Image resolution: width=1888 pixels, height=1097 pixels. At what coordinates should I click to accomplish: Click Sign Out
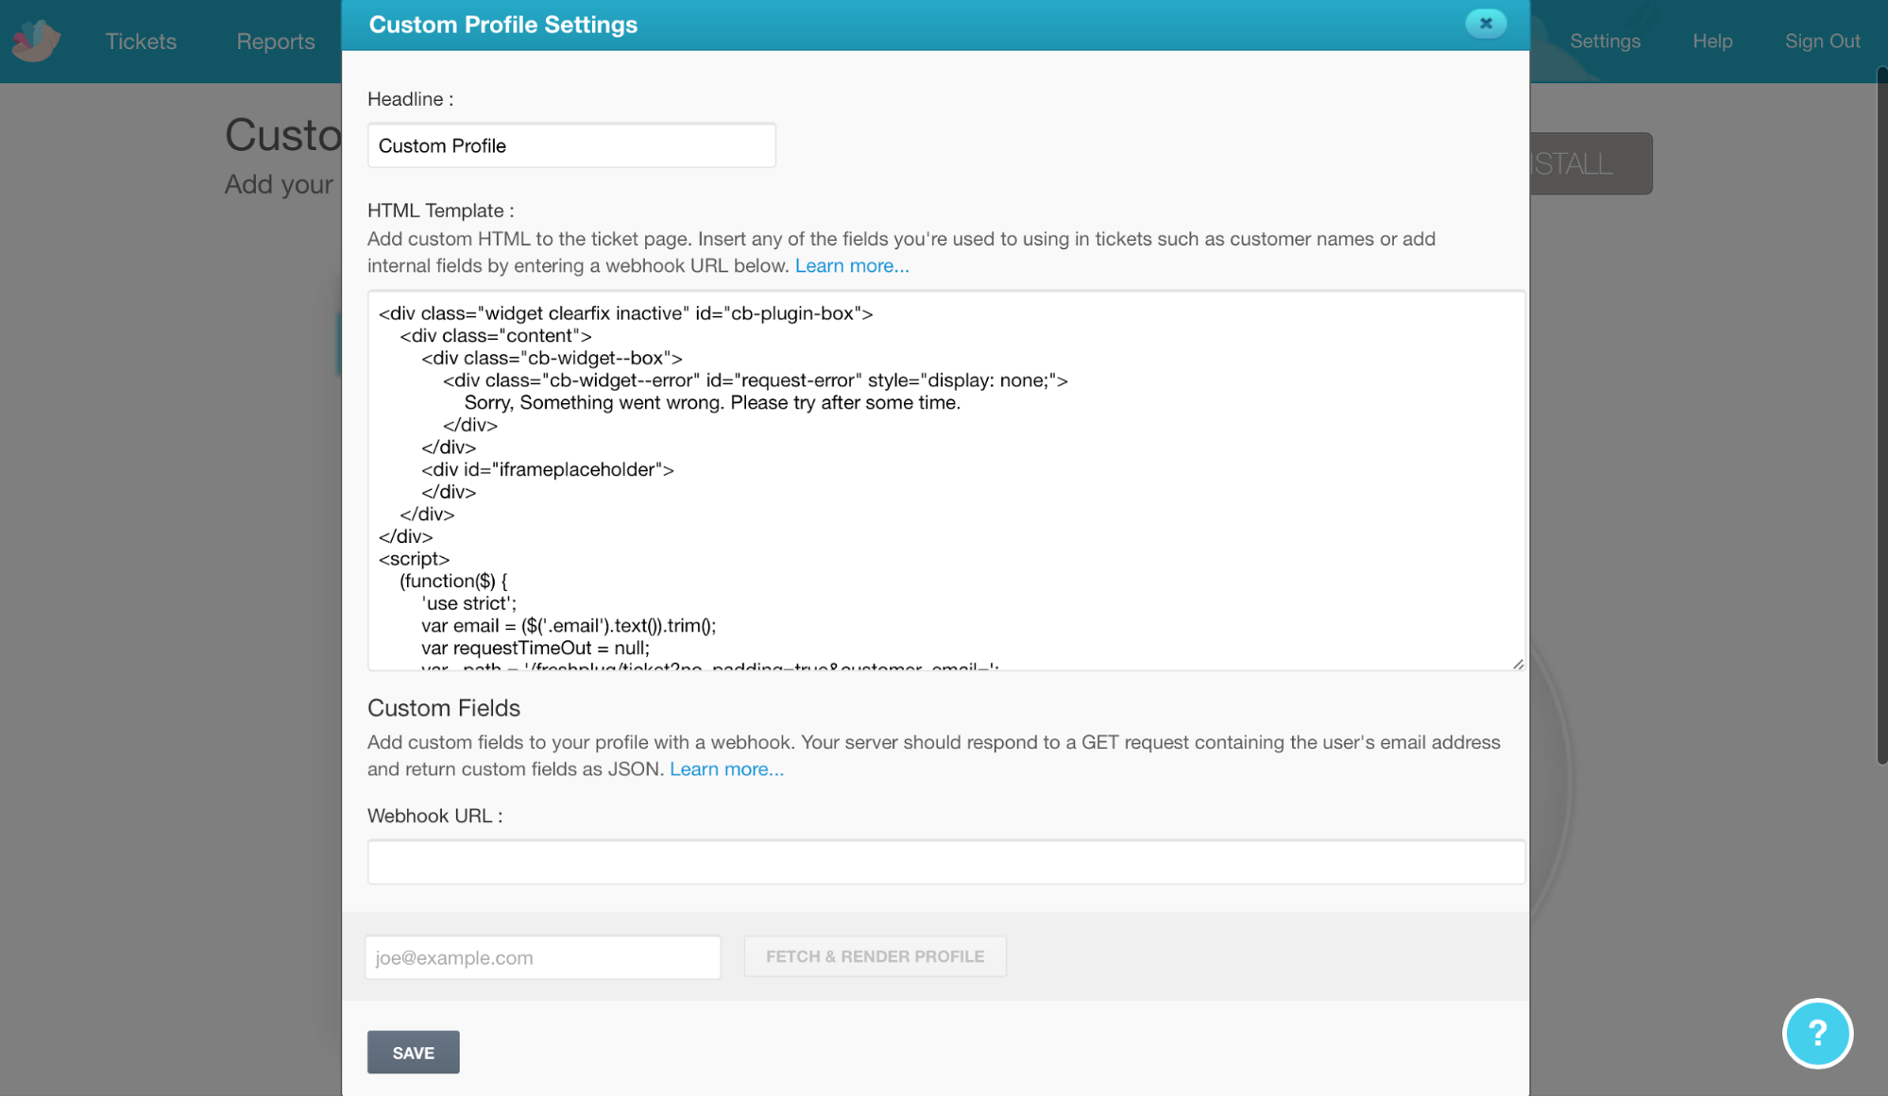click(x=1822, y=42)
